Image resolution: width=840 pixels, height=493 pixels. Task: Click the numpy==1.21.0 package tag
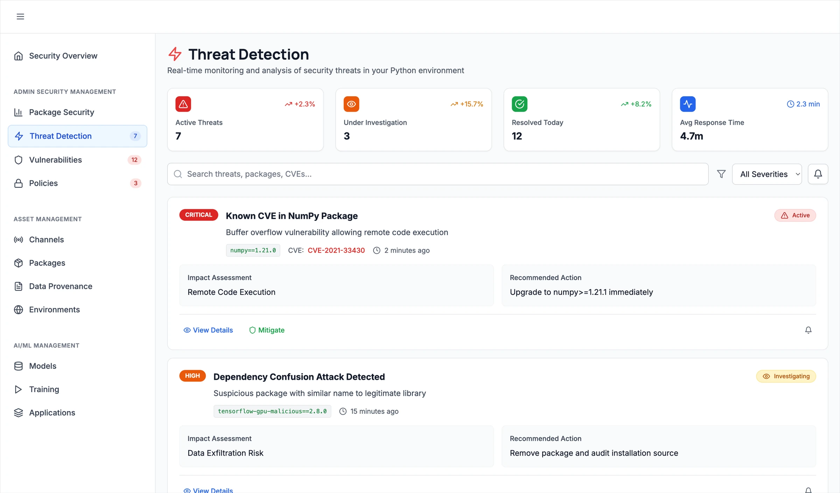click(253, 250)
